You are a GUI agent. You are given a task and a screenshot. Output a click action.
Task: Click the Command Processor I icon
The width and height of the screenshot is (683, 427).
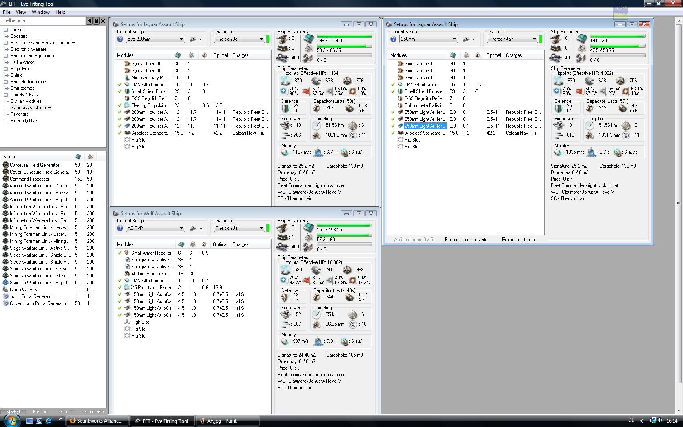pos(6,179)
